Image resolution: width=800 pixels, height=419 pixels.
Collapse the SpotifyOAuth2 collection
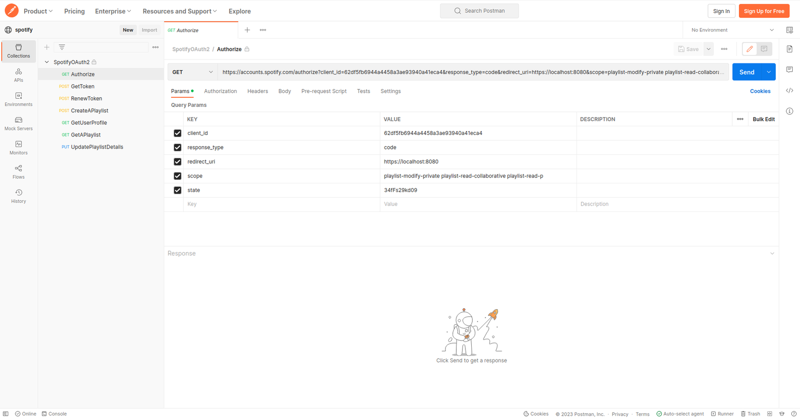pyautogui.click(x=47, y=62)
